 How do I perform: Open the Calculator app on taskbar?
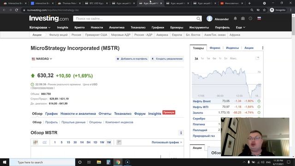(x=108, y=162)
